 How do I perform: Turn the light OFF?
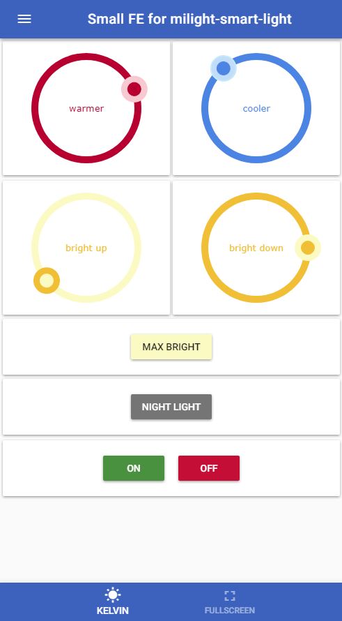click(x=209, y=468)
